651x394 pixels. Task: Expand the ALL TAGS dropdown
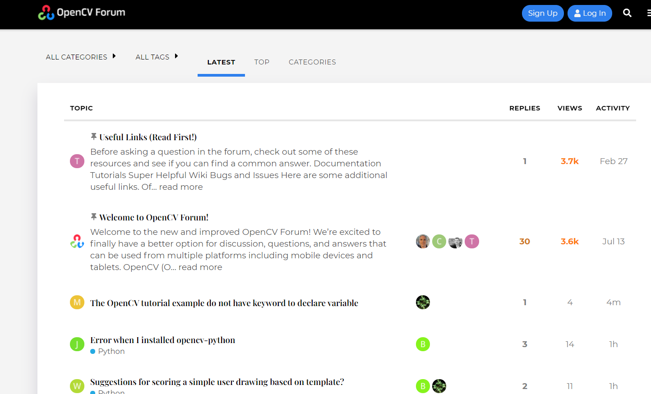pyautogui.click(x=157, y=57)
